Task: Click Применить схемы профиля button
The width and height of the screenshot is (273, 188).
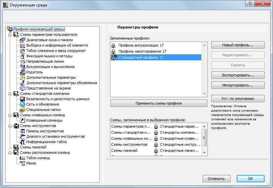Action: [x=159, y=103]
